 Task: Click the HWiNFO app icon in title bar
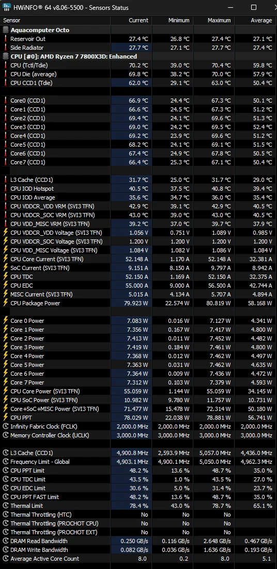(7, 7)
